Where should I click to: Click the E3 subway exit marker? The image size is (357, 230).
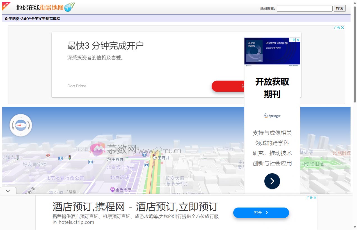[x=60, y=158]
